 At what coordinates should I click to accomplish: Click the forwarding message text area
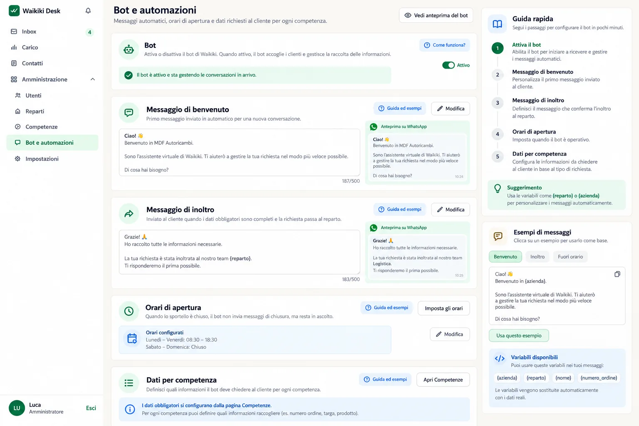pyautogui.click(x=240, y=252)
